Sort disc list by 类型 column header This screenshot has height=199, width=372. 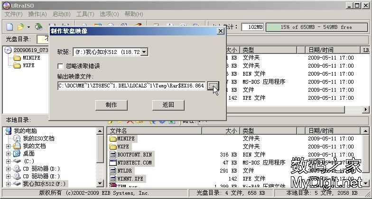269,50
